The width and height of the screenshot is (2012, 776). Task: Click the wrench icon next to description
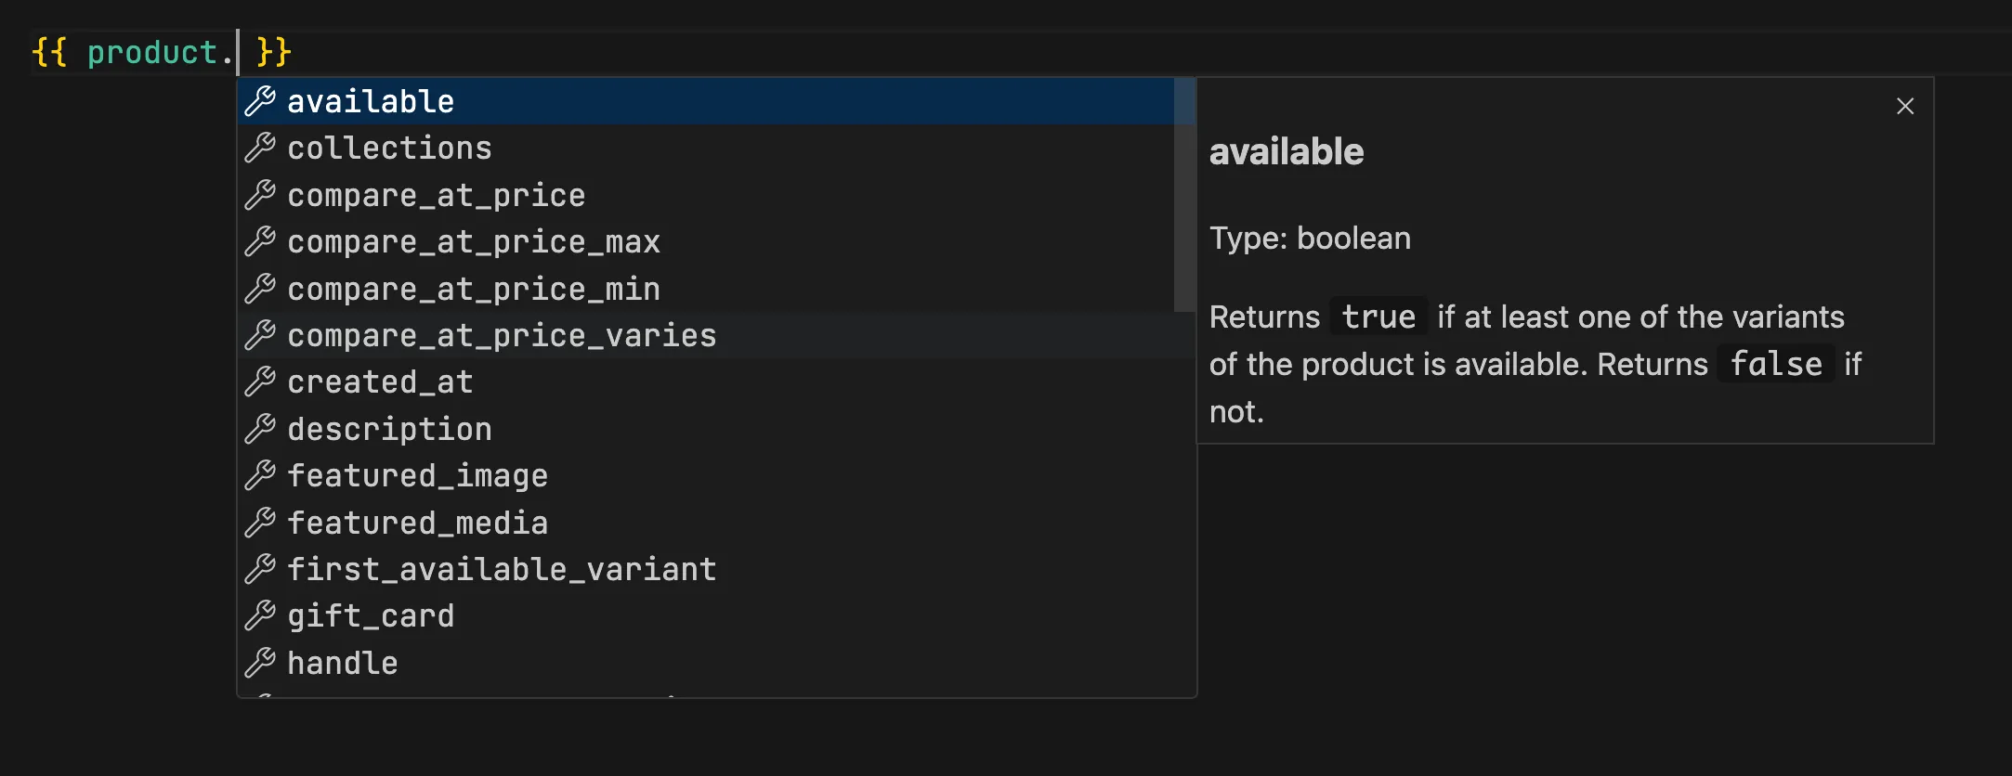point(260,429)
